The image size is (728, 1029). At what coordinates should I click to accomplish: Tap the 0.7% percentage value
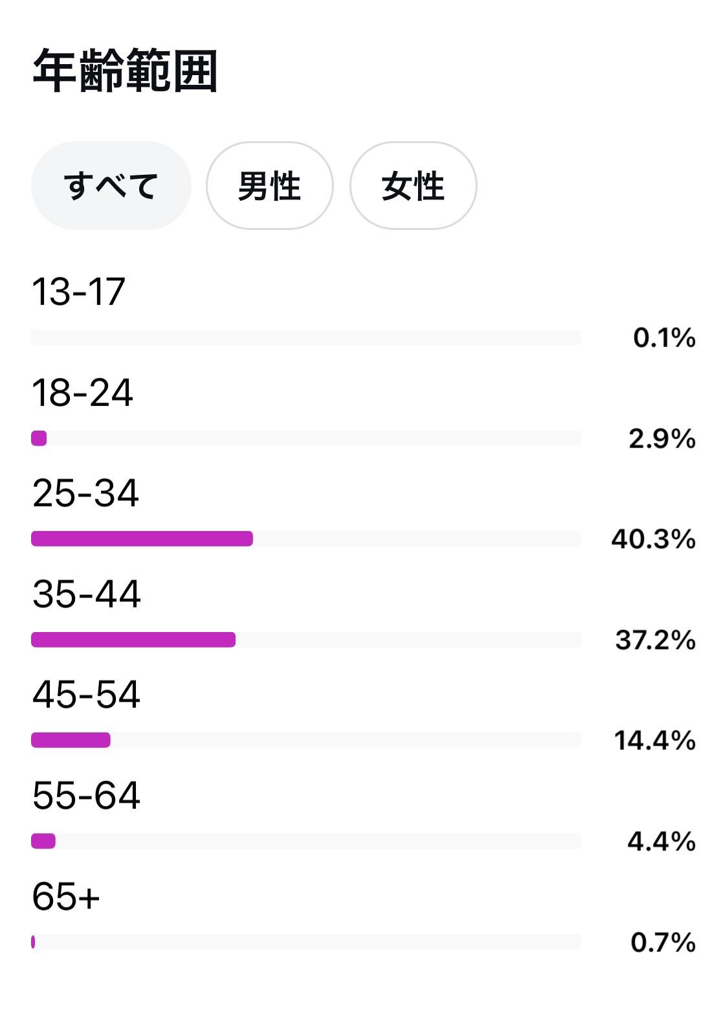(663, 942)
